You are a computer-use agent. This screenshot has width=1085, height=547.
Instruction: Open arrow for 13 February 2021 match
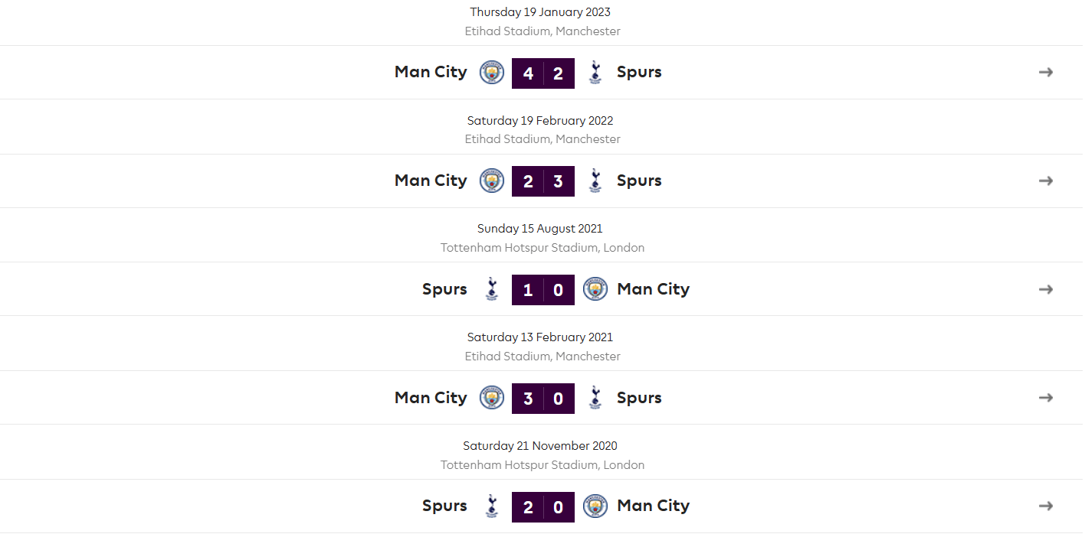pyautogui.click(x=1046, y=398)
